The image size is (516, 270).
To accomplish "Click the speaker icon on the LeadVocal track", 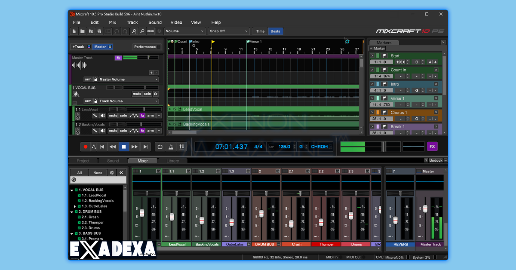I will pyautogui.click(x=102, y=115).
